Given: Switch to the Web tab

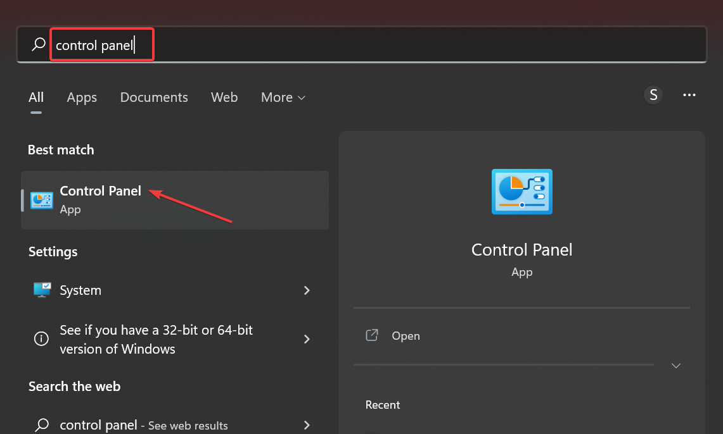Looking at the screenshot, I should tap(224, 97).
